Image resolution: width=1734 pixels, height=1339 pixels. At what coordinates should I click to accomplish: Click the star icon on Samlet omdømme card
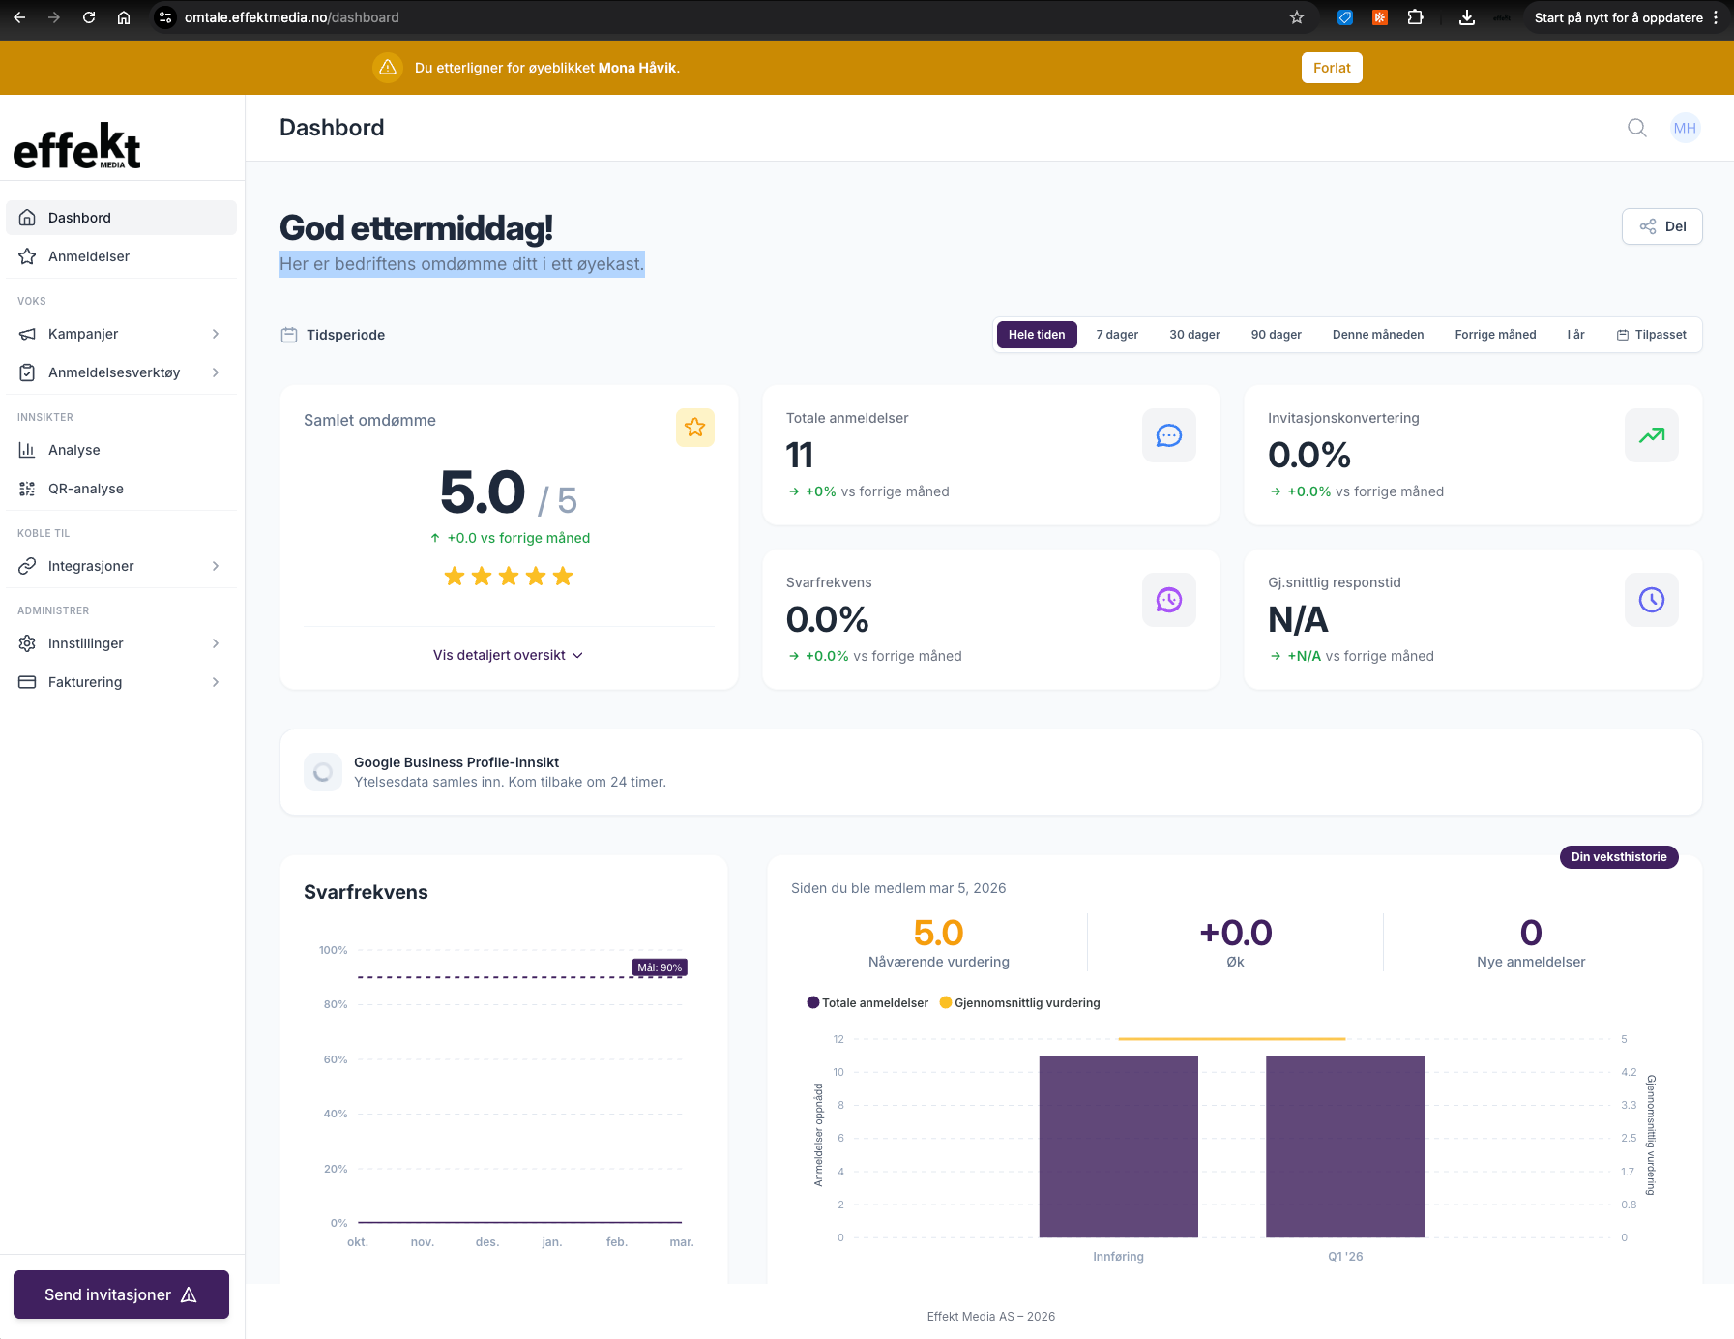click(694, 427)
